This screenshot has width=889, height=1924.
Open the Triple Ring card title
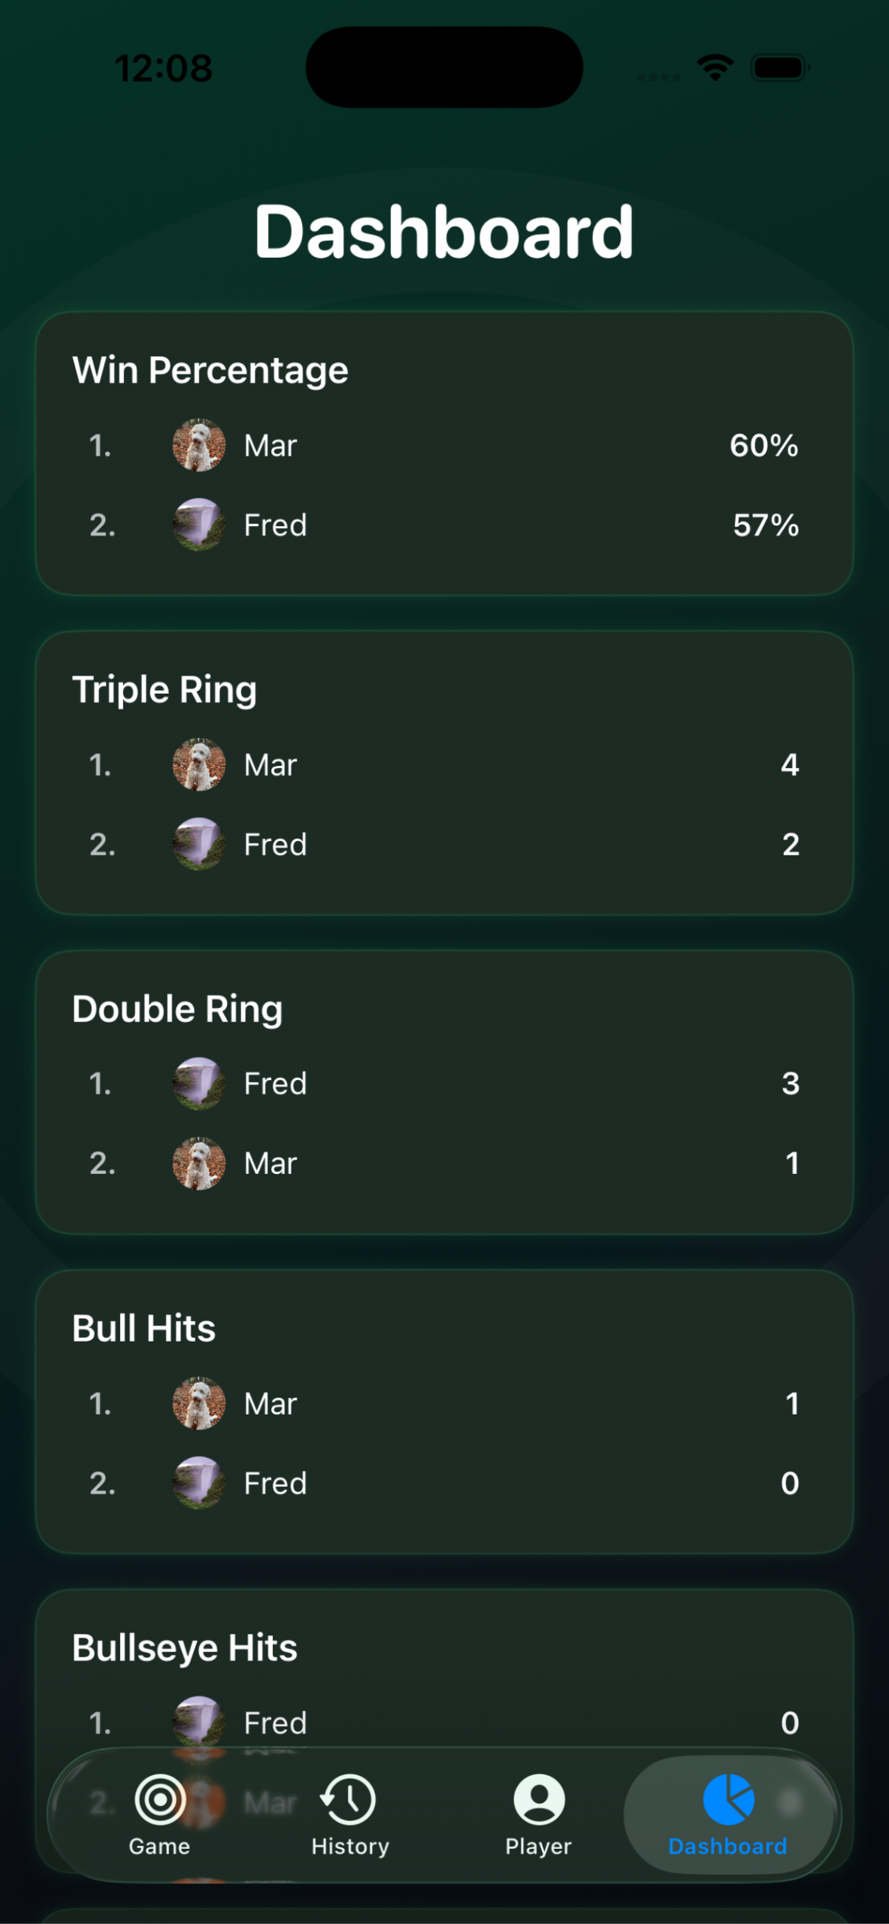pyautogui.click(x=165, y=690)
